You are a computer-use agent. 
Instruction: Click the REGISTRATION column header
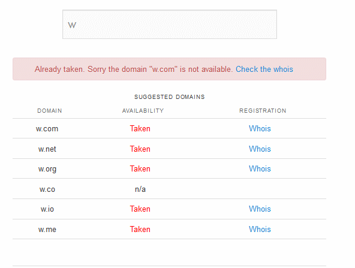263,111
